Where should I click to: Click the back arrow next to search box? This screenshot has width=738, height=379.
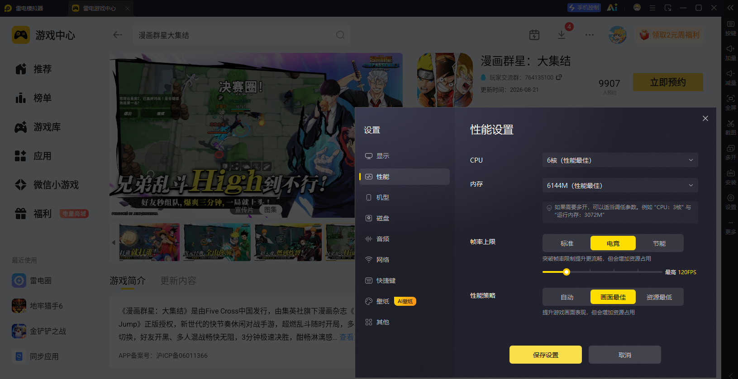coord(118,35)
